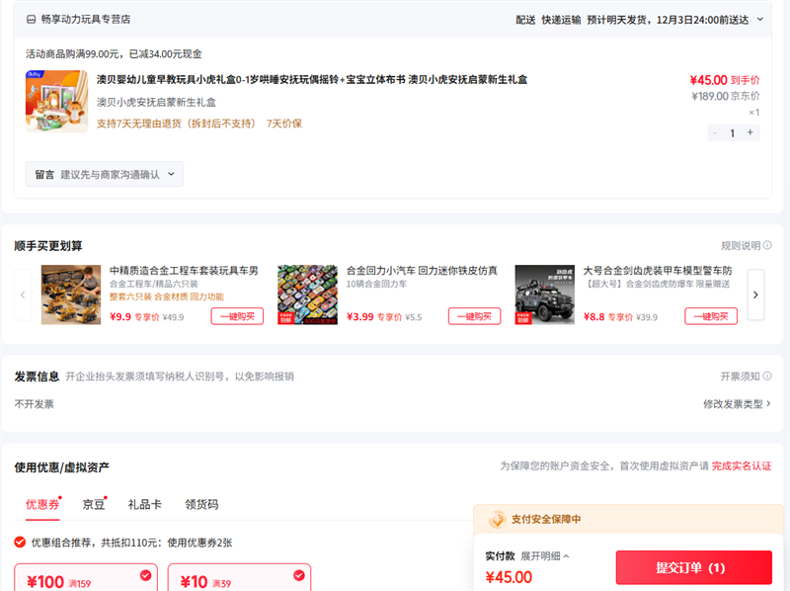
Task: One-click buy the 剑齿虎装甲车 model
Action: pyautogui.click(x=711, y=316)
